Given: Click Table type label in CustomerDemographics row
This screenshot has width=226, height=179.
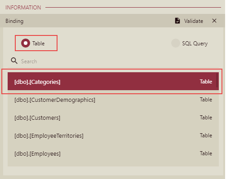Looking at the screenshot, I should (206, 100).
